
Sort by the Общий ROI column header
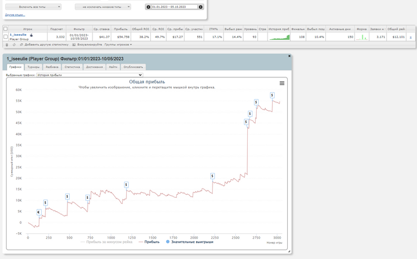141,29
